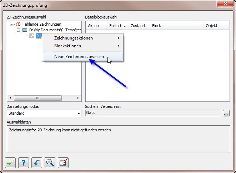Click the drawing check icon with red checkmark
The image size is (236, 173).
pos(63,162)
